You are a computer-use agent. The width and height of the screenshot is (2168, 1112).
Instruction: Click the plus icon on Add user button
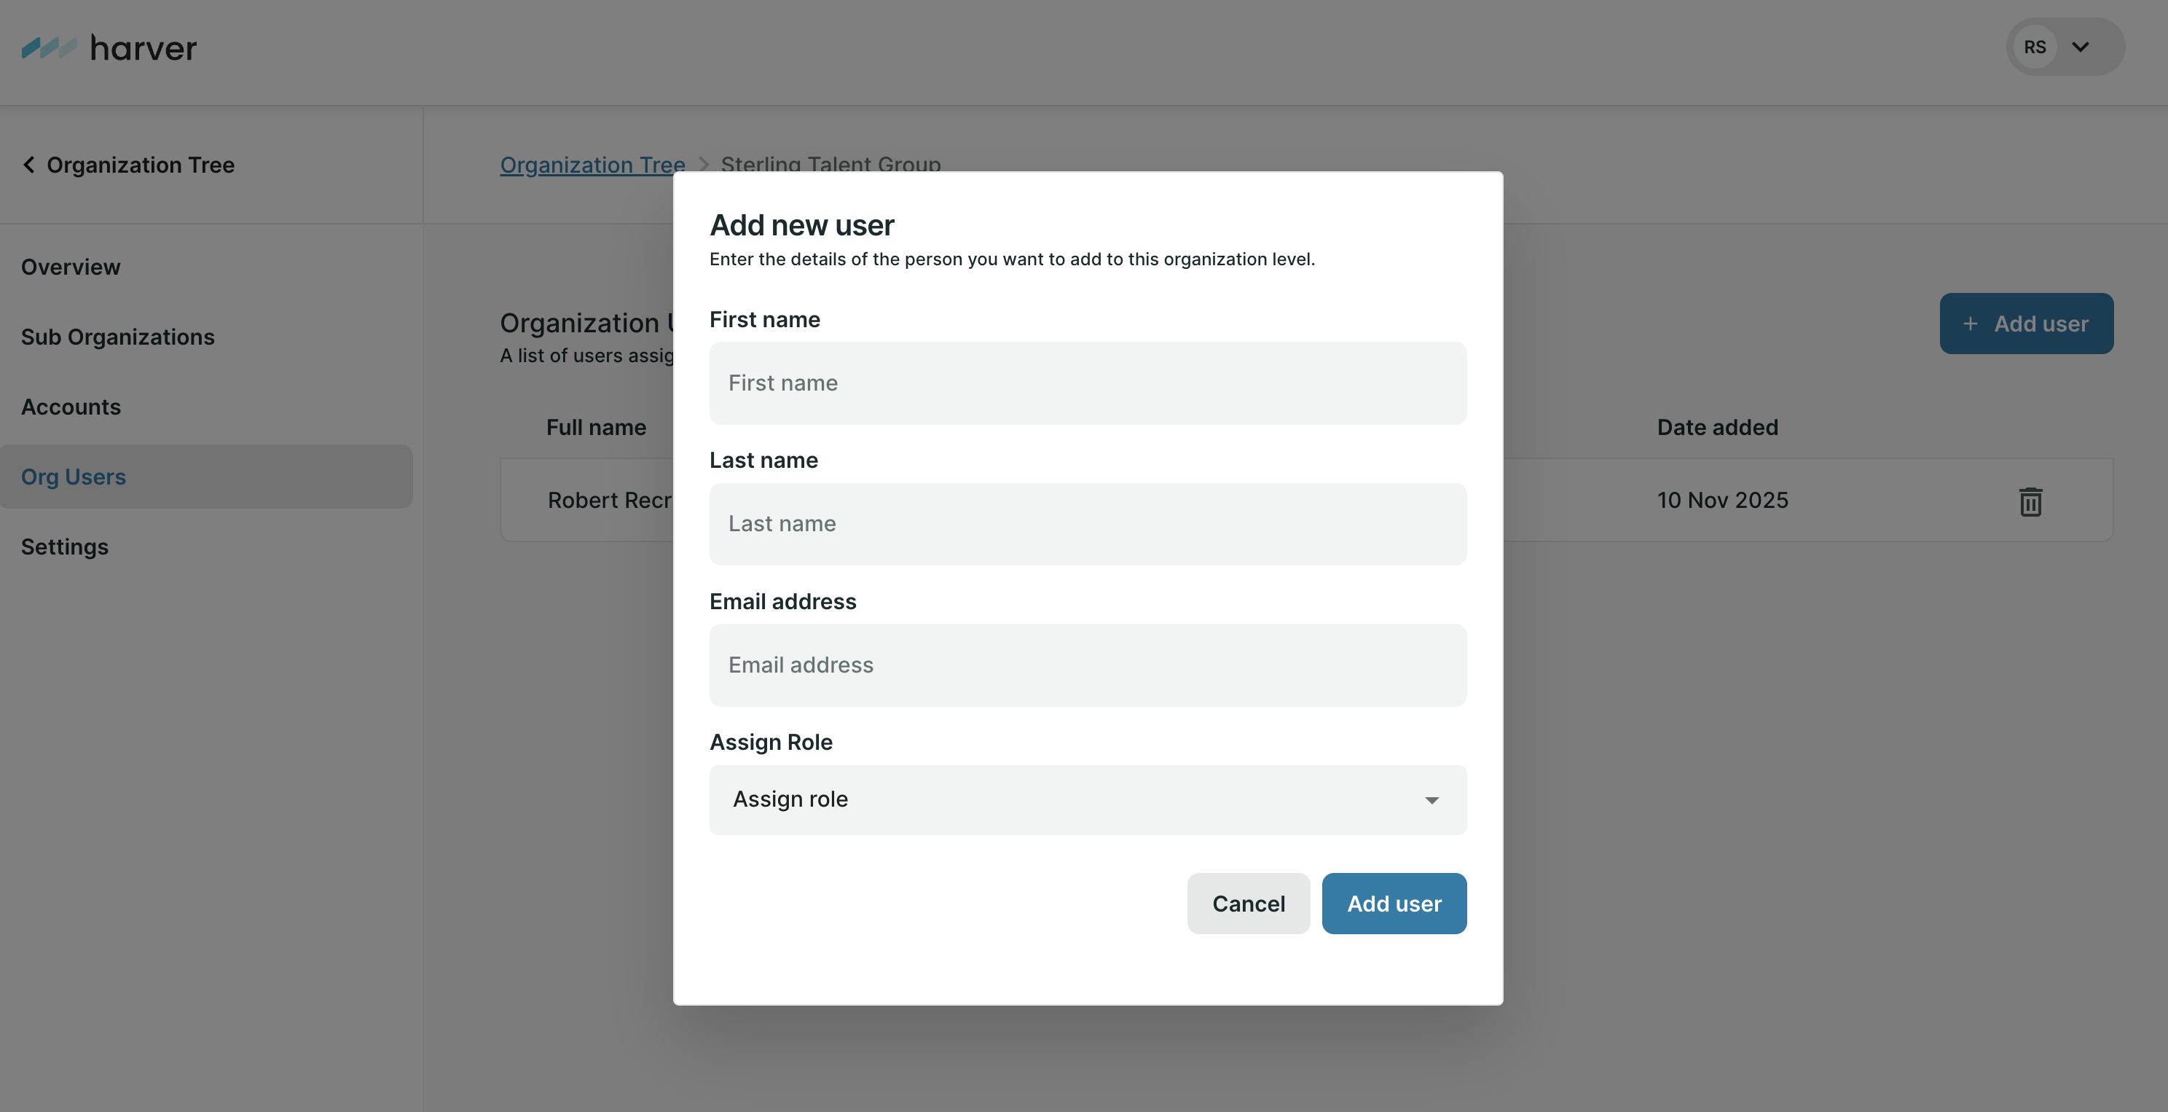(1971, 324)
